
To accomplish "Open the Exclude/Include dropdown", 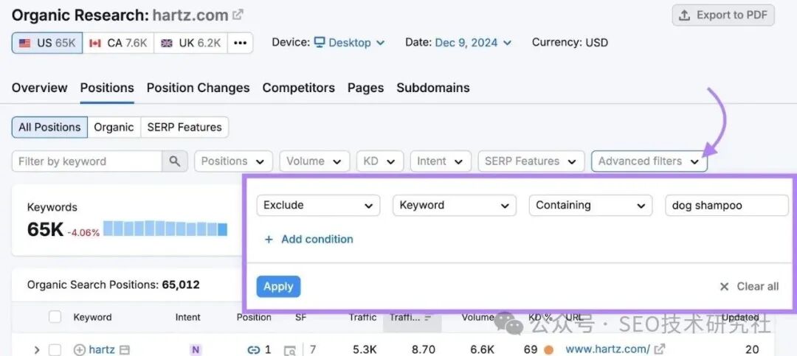I will pyautogui.click(x=318, y=206).
